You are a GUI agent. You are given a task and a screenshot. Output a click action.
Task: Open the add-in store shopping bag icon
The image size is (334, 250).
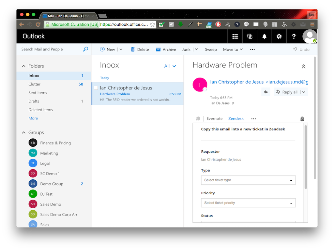pos(302,118)
